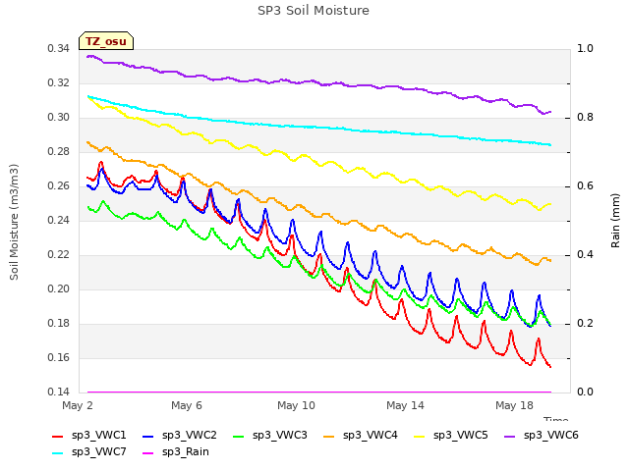The height and width of the screenshot is (471, 629).
Task: Click the yellow sp3_VWC5 legend swatch
Action: click(x=420, y=436)
